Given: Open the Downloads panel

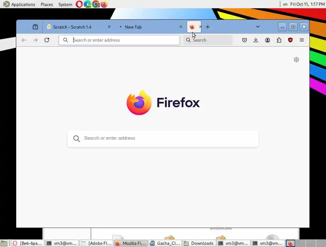Looking at the screenshot, I should 256,40.
